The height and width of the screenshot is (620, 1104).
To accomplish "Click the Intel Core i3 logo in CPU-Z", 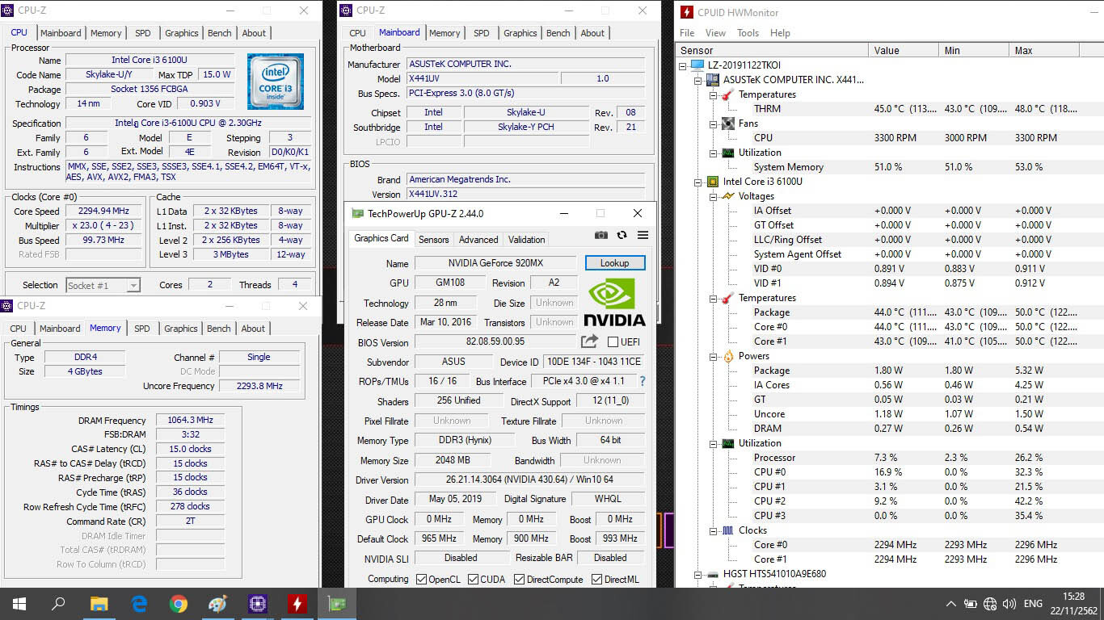I will pos(276,82).
